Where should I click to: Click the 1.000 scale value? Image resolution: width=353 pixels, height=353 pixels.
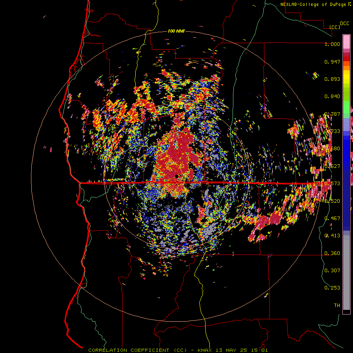tap(332, 44)
